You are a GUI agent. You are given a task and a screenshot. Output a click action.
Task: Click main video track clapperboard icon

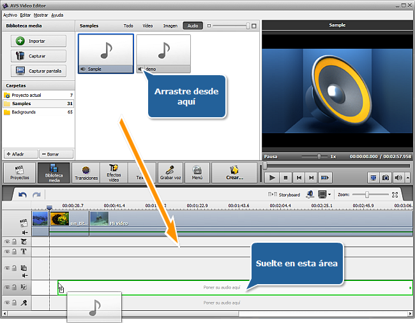coord(24,222)
